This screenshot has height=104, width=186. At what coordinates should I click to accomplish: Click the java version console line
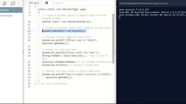click(x=134, y=10)
